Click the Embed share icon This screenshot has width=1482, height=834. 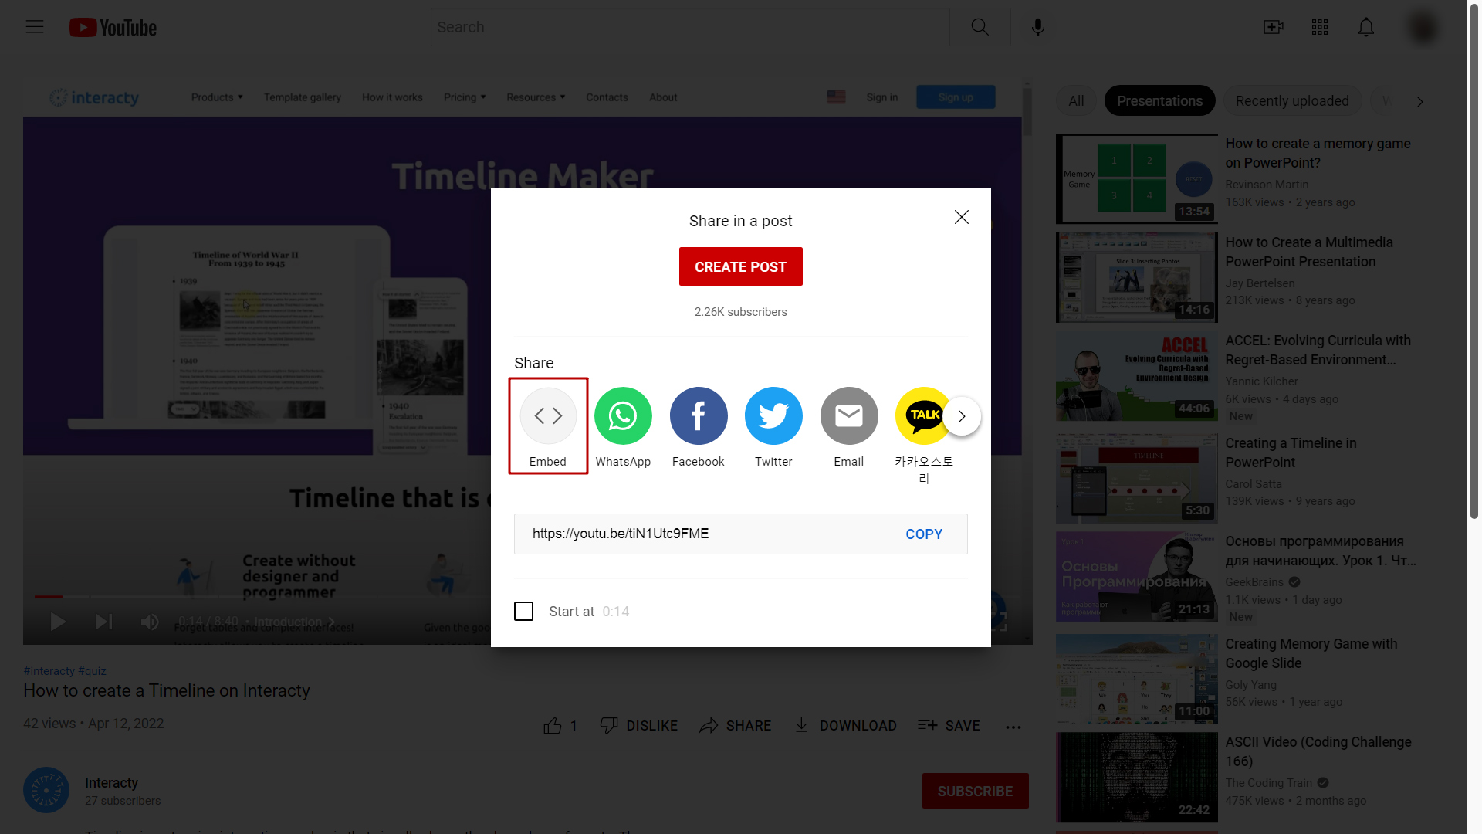[547, 415]
